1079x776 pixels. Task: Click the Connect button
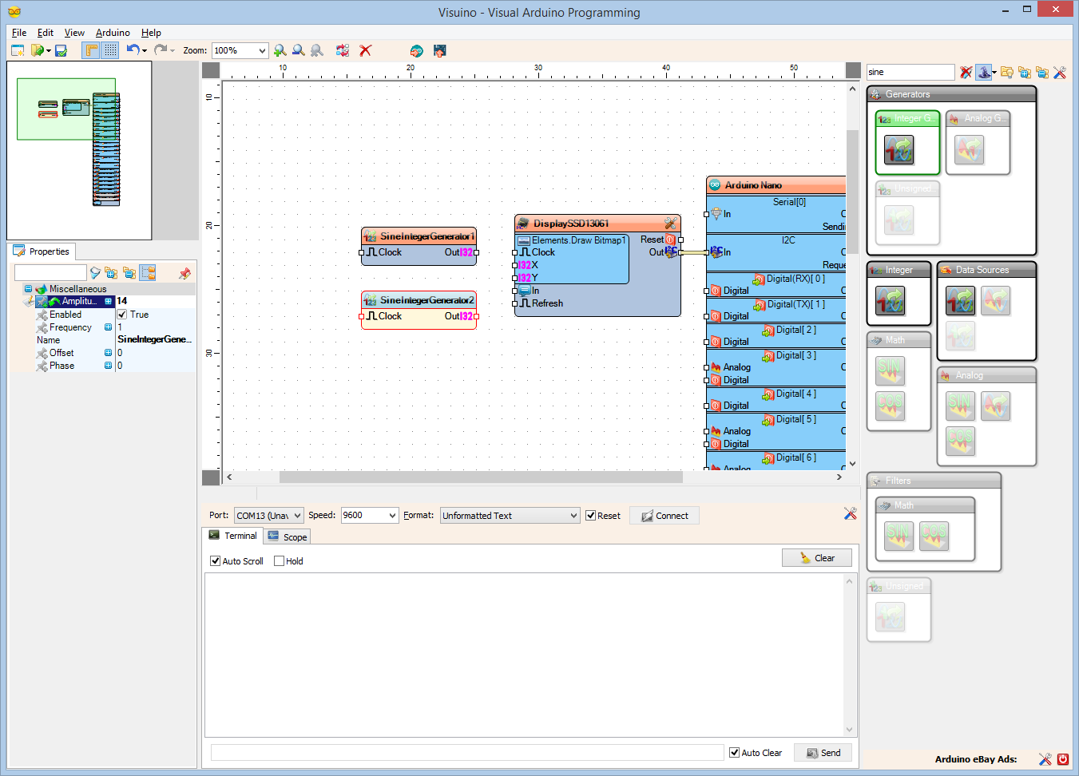[x=664, y=515]
